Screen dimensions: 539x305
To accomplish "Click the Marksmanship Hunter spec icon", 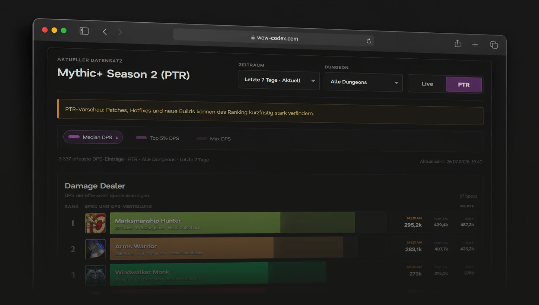I will [x=95, y=223].
